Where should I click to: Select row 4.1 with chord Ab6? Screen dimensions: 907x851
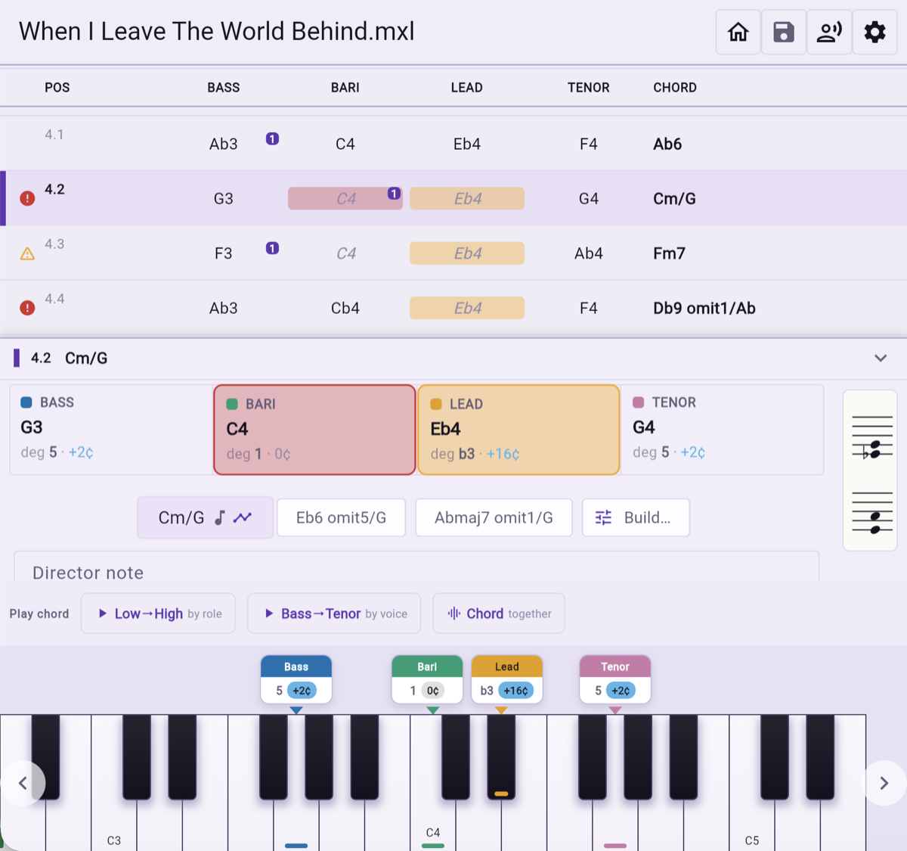click(x=453, y=144)
